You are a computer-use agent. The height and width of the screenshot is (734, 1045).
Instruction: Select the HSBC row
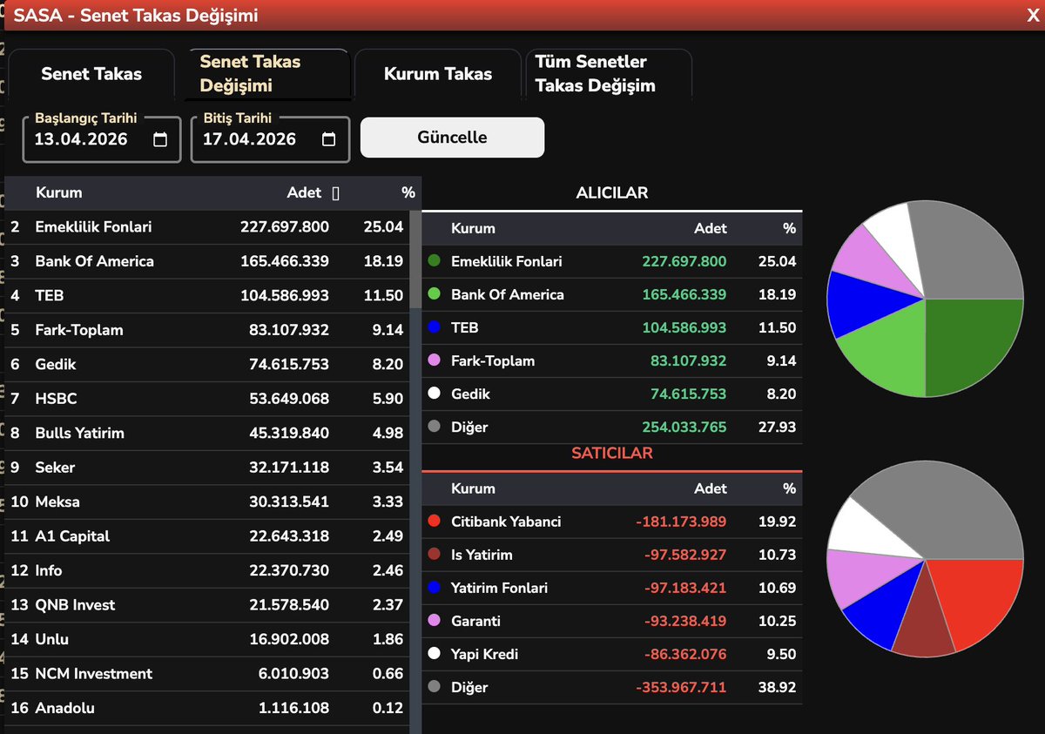[x=207, y=399]
